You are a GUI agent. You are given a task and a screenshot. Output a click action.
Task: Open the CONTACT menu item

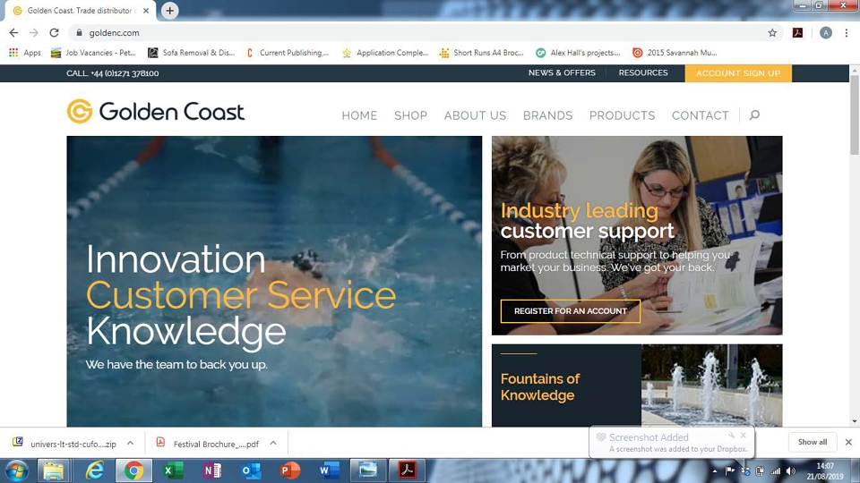[701, 115]
